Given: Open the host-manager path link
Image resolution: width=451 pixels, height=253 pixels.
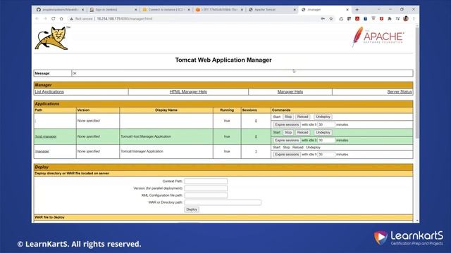Looking at the screenshot, I should coord(46,136).
